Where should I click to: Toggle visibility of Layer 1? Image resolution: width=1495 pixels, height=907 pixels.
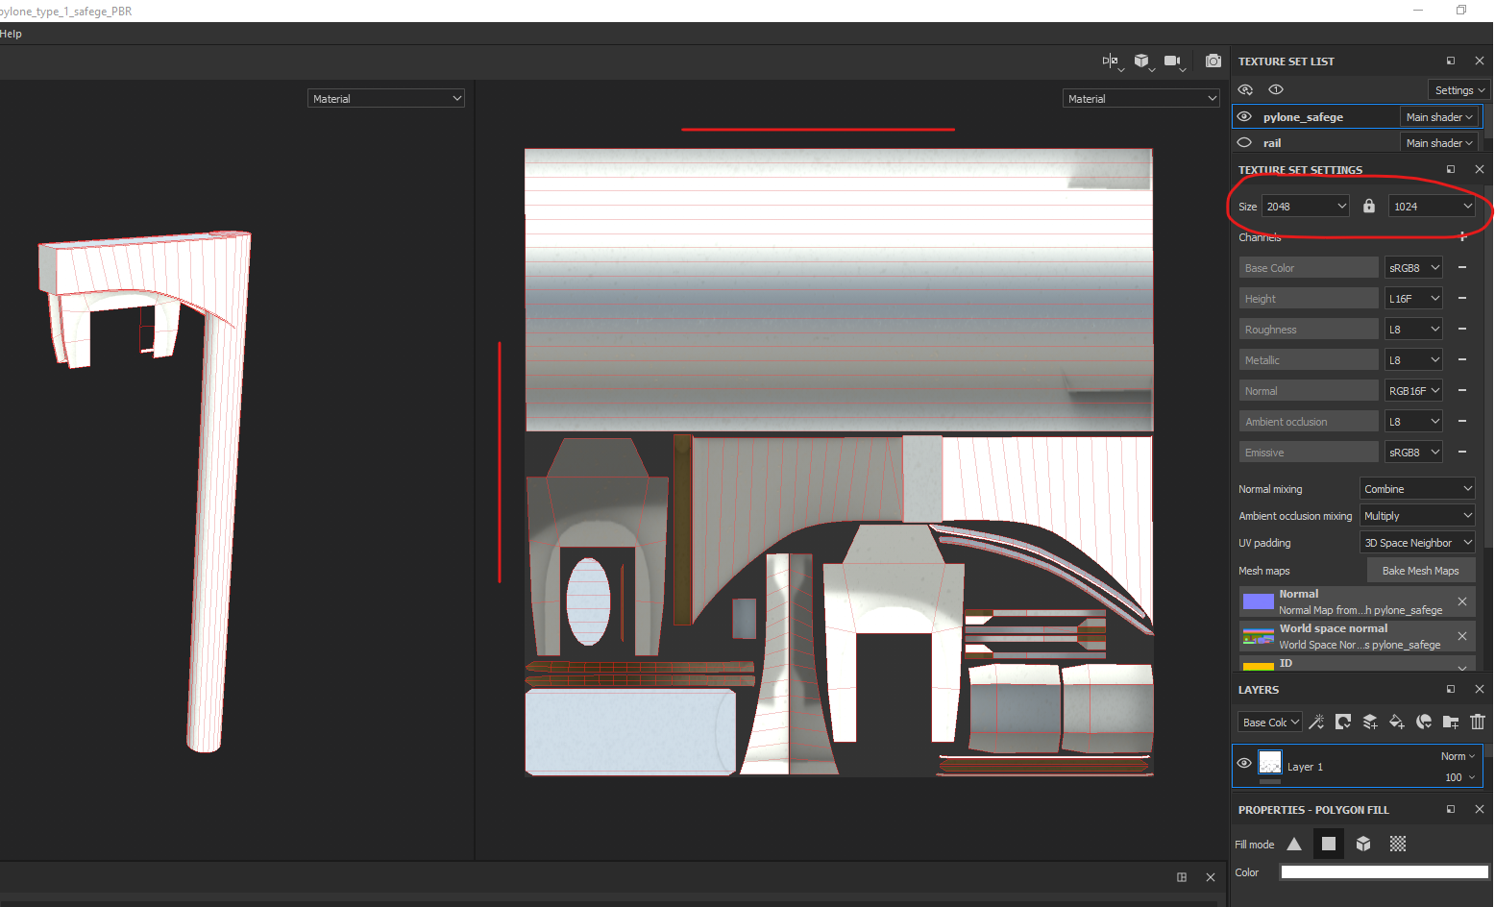pos(1244,763)
